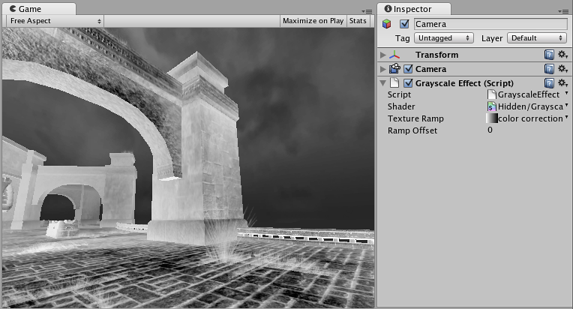Click the Transform component title
This screenshot has height=309, width=573.
click(436, 55)
